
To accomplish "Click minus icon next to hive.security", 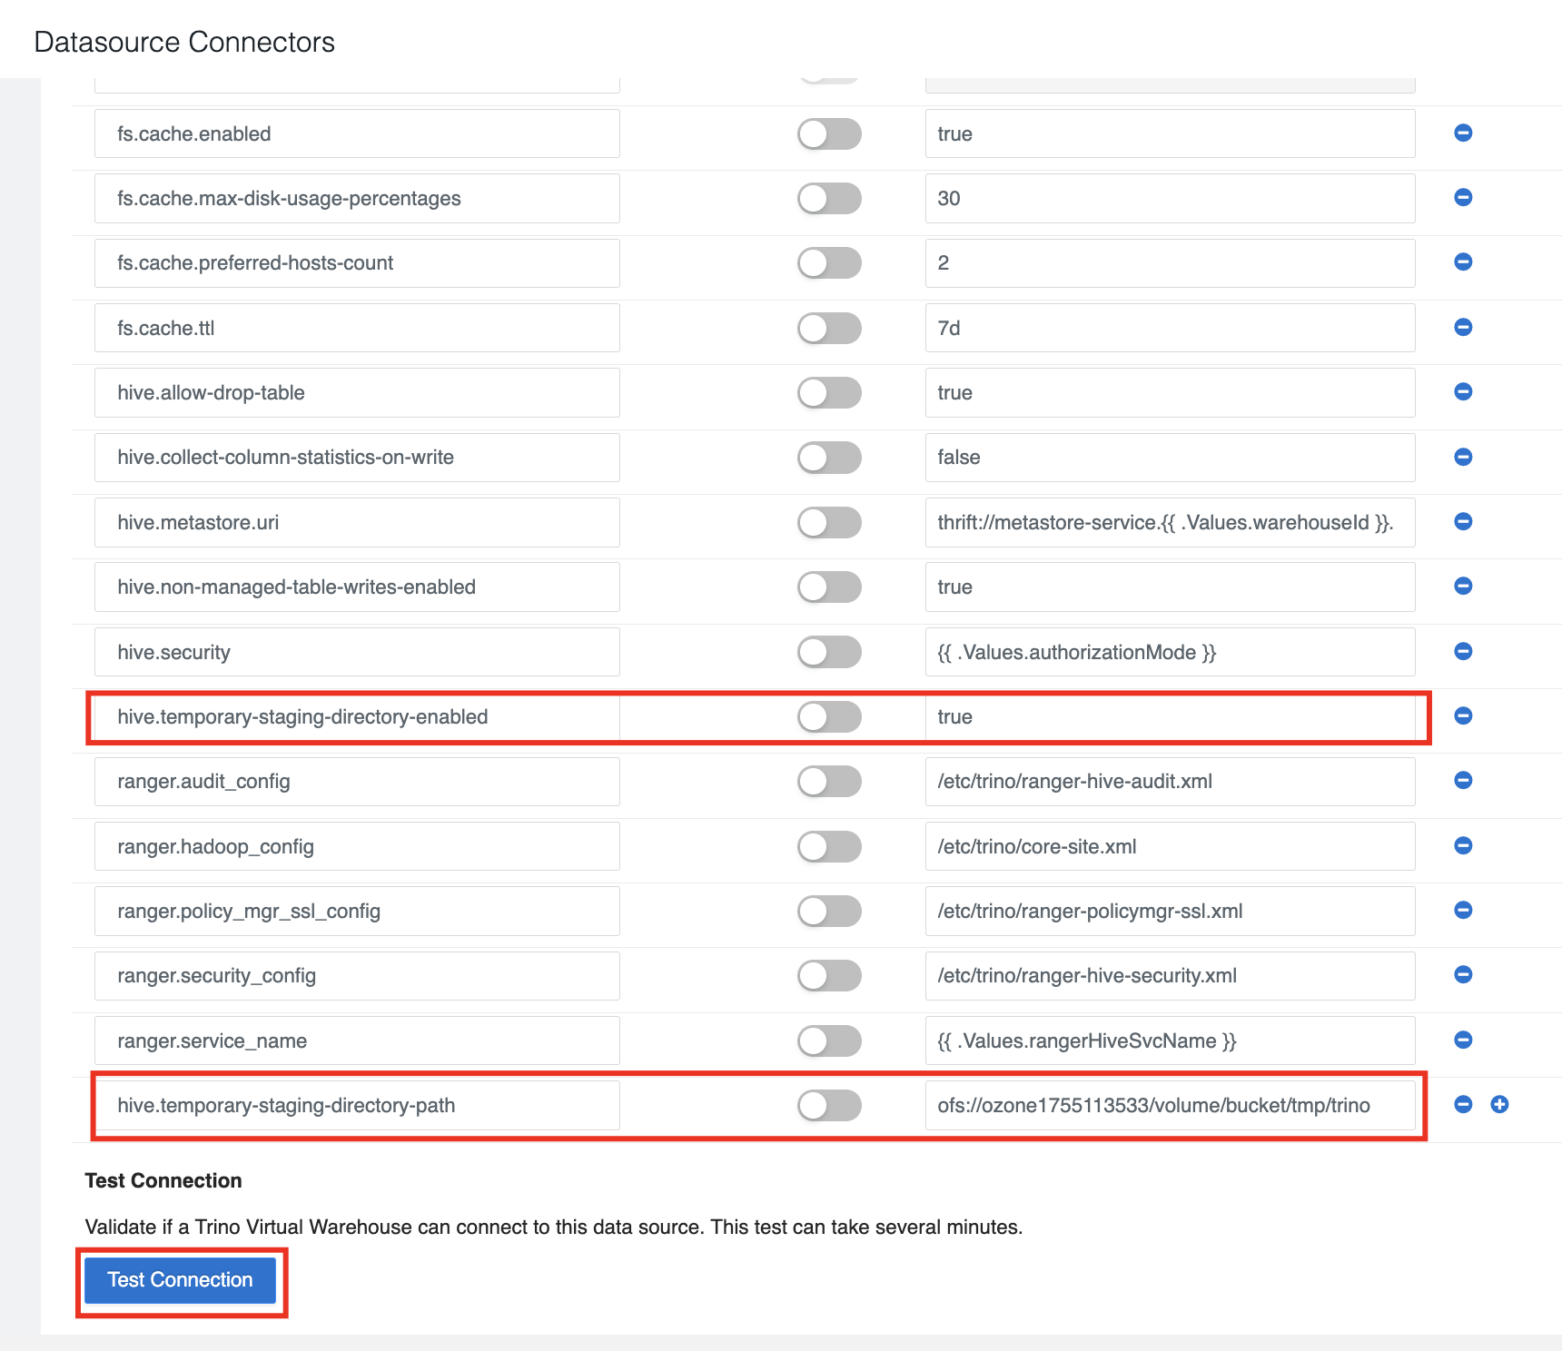I will click(1463, 652).
